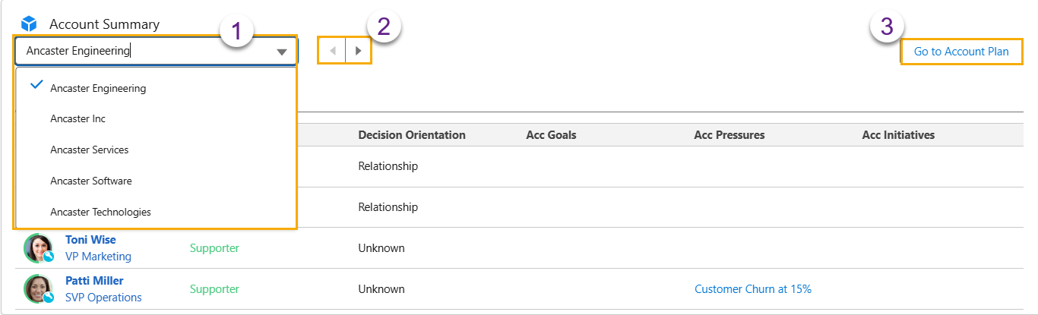This screenshot has width=1038, height=315.
Task: Click Patti Miller's profile photo
Action: pyautogui.click(x=37, y=289)
